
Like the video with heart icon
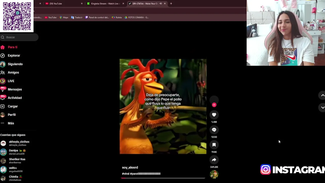[214, 115]
